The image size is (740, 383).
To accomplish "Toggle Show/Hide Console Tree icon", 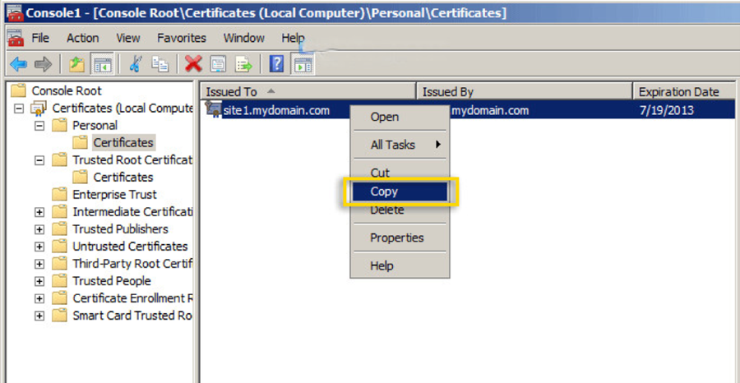I will click(x=103, y=64).
